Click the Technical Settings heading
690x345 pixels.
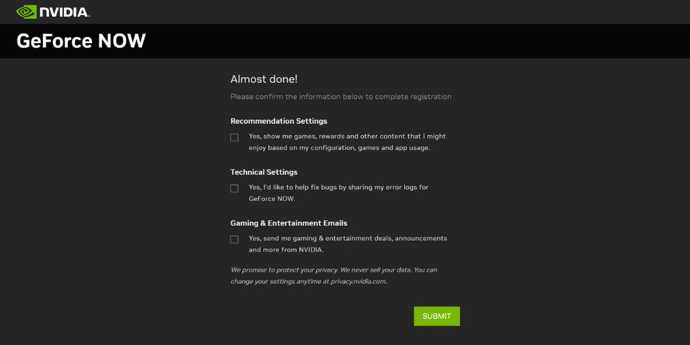pos(263,172)
